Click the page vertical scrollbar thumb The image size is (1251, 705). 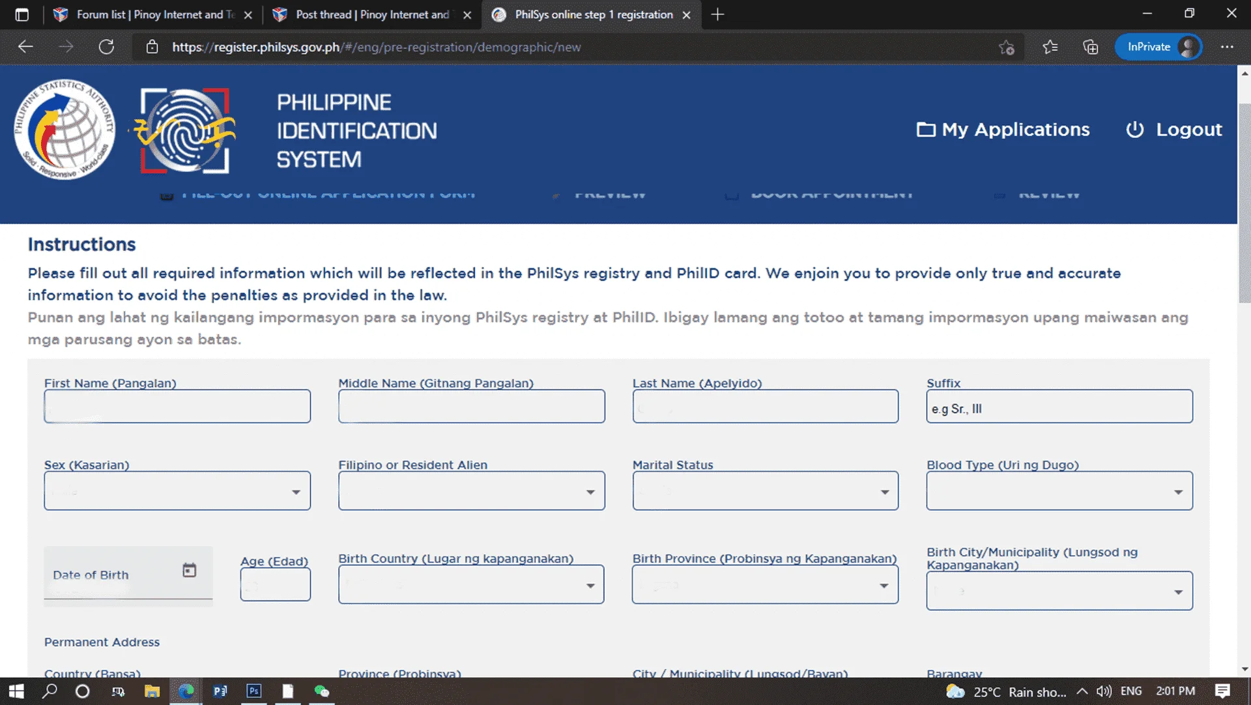click(x=1244, y=203)
